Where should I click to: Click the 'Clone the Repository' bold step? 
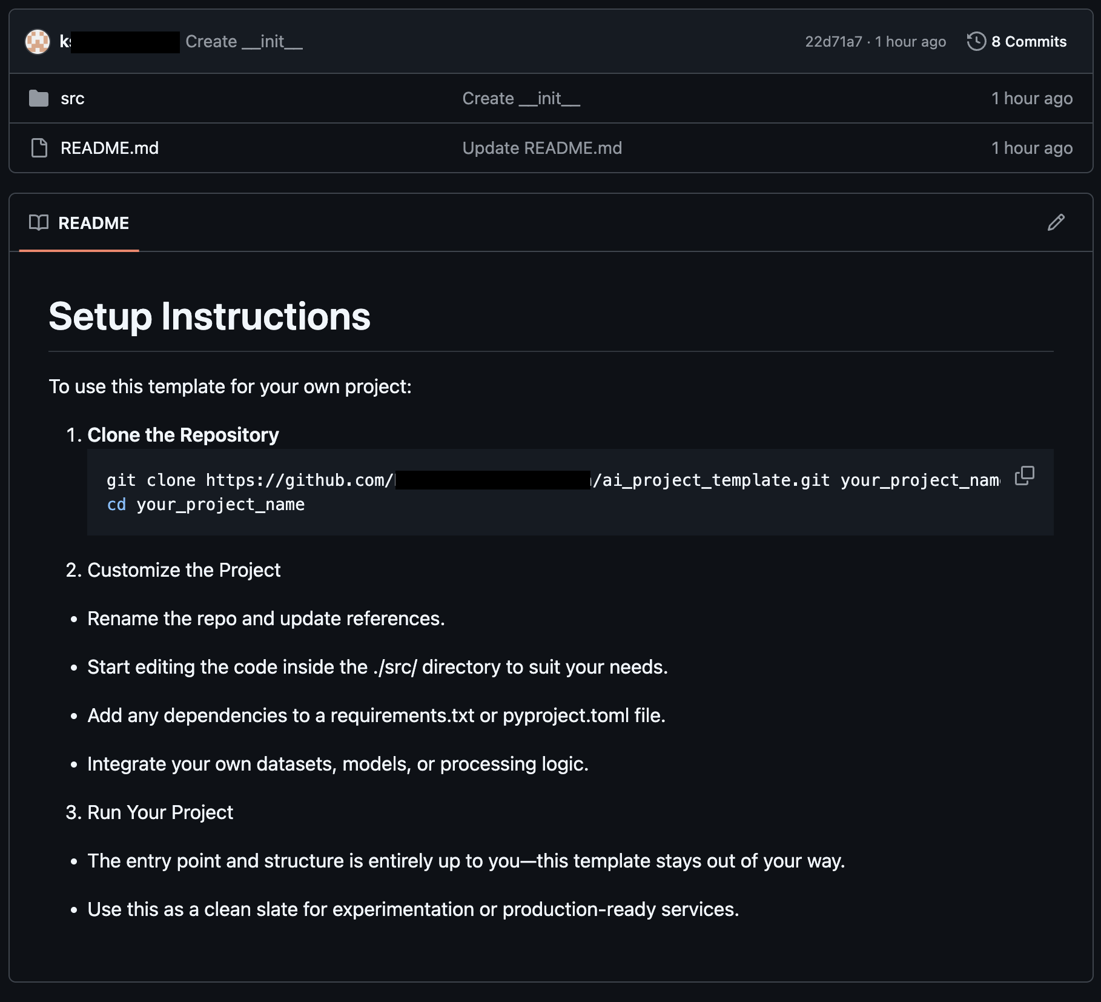point(183,434)
